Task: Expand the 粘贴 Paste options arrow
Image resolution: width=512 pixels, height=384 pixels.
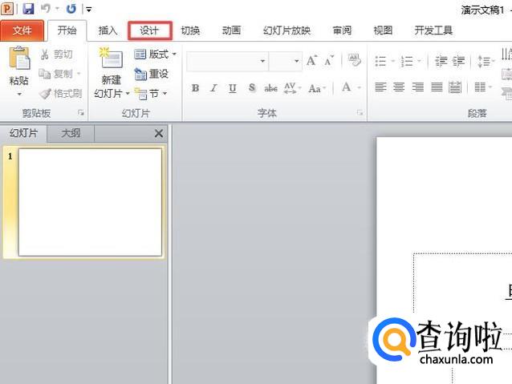Action: coord(19,95)
